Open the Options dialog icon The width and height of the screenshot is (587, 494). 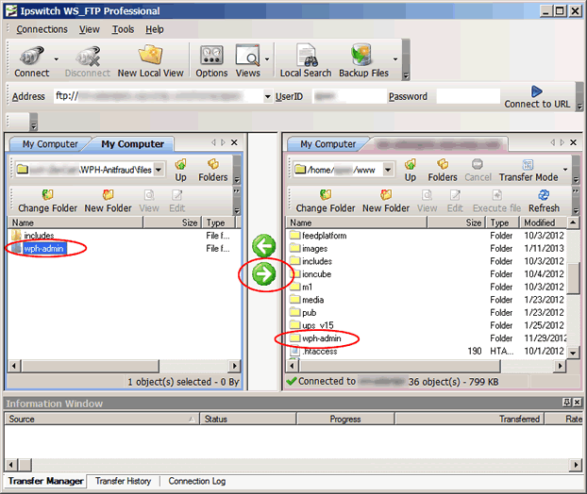pos(211,61)
